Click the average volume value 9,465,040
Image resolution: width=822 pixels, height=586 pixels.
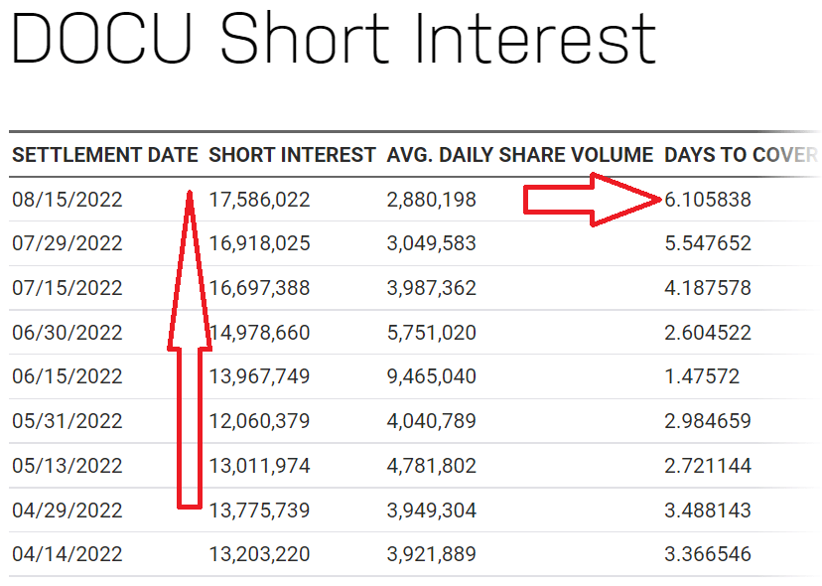click(432, 376)
